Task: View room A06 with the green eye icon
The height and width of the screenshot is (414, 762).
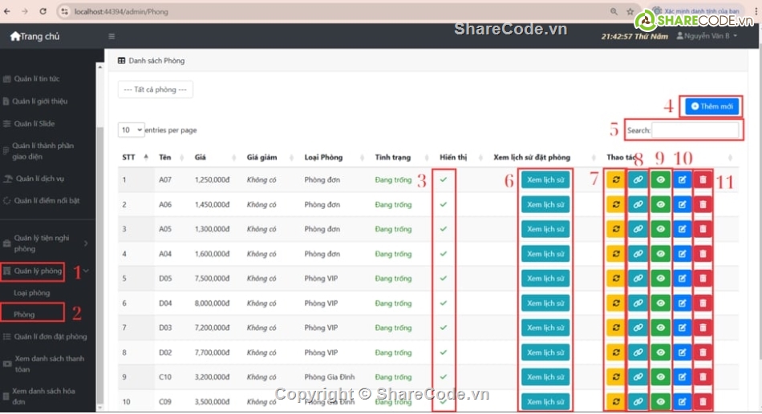Action: [x=660, y=204]
